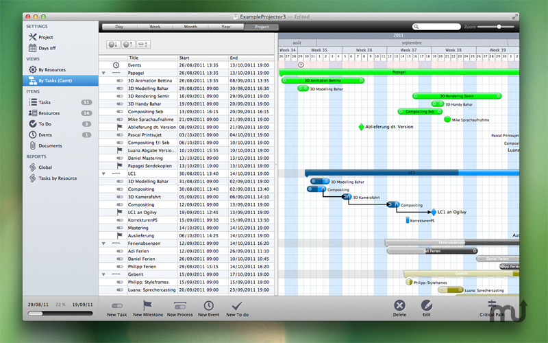Select the Ablieferung dt. Version milestone diamond
The height and width of the screenshot is (343, 548).
(362, 127)
